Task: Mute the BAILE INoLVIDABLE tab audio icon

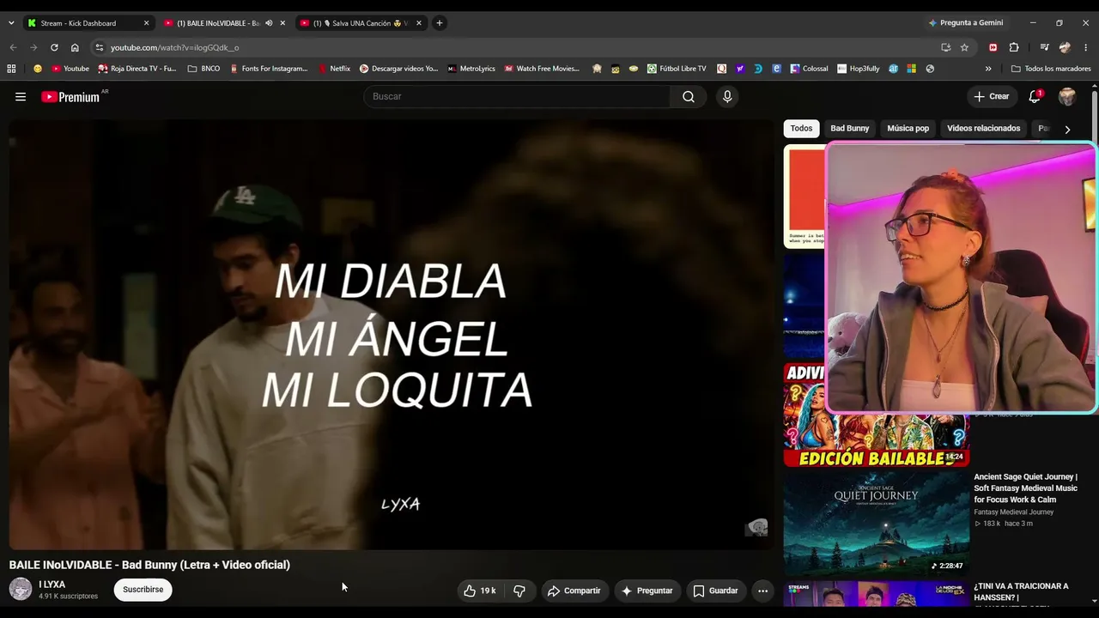Action: pos(269,23)
